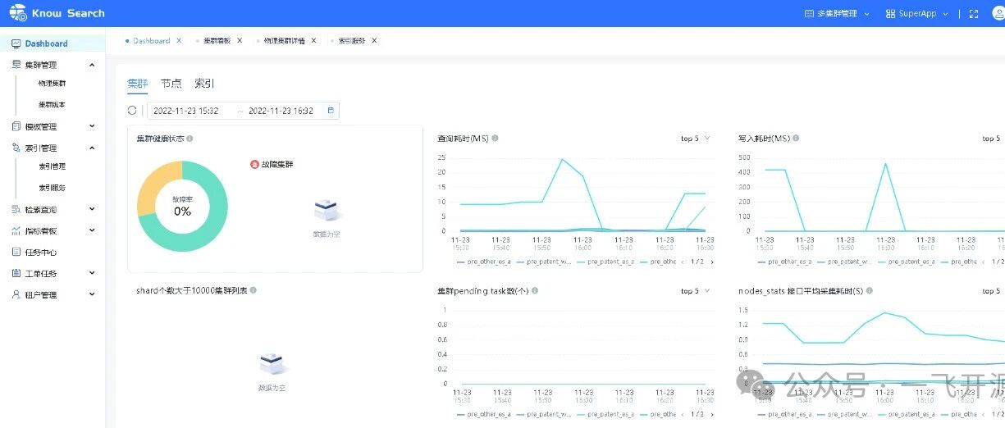
Task: Click the info icon next to 集群健康状态
Action: (x=190, y=139)
